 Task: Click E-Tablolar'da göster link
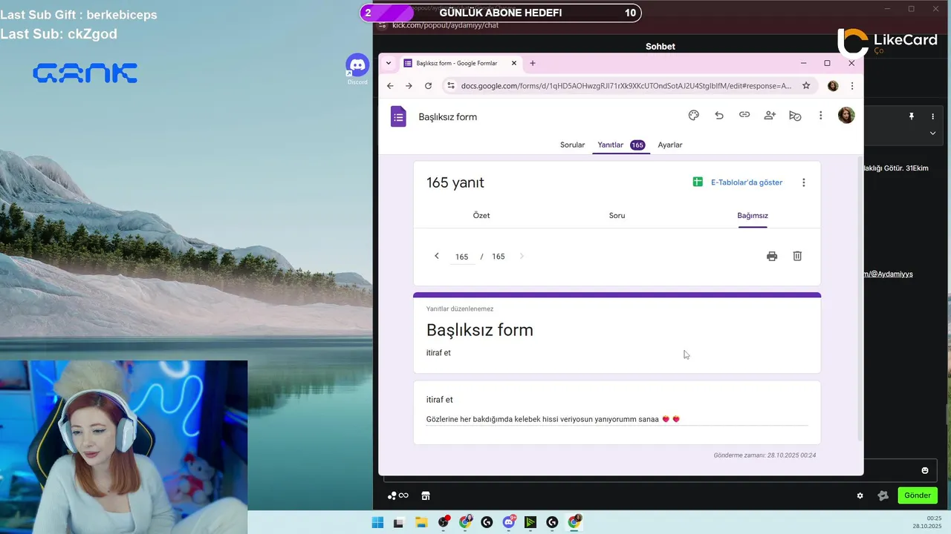[747, 182]
